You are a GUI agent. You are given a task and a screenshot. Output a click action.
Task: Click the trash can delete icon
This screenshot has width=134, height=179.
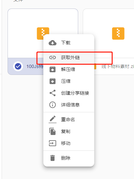tap(53, 158)
